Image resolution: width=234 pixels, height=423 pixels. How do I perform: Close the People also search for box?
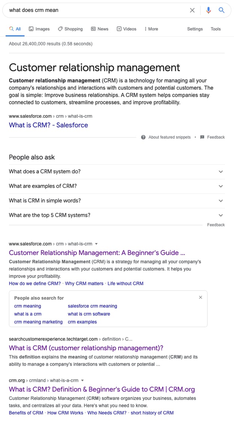tap(200, 297)
